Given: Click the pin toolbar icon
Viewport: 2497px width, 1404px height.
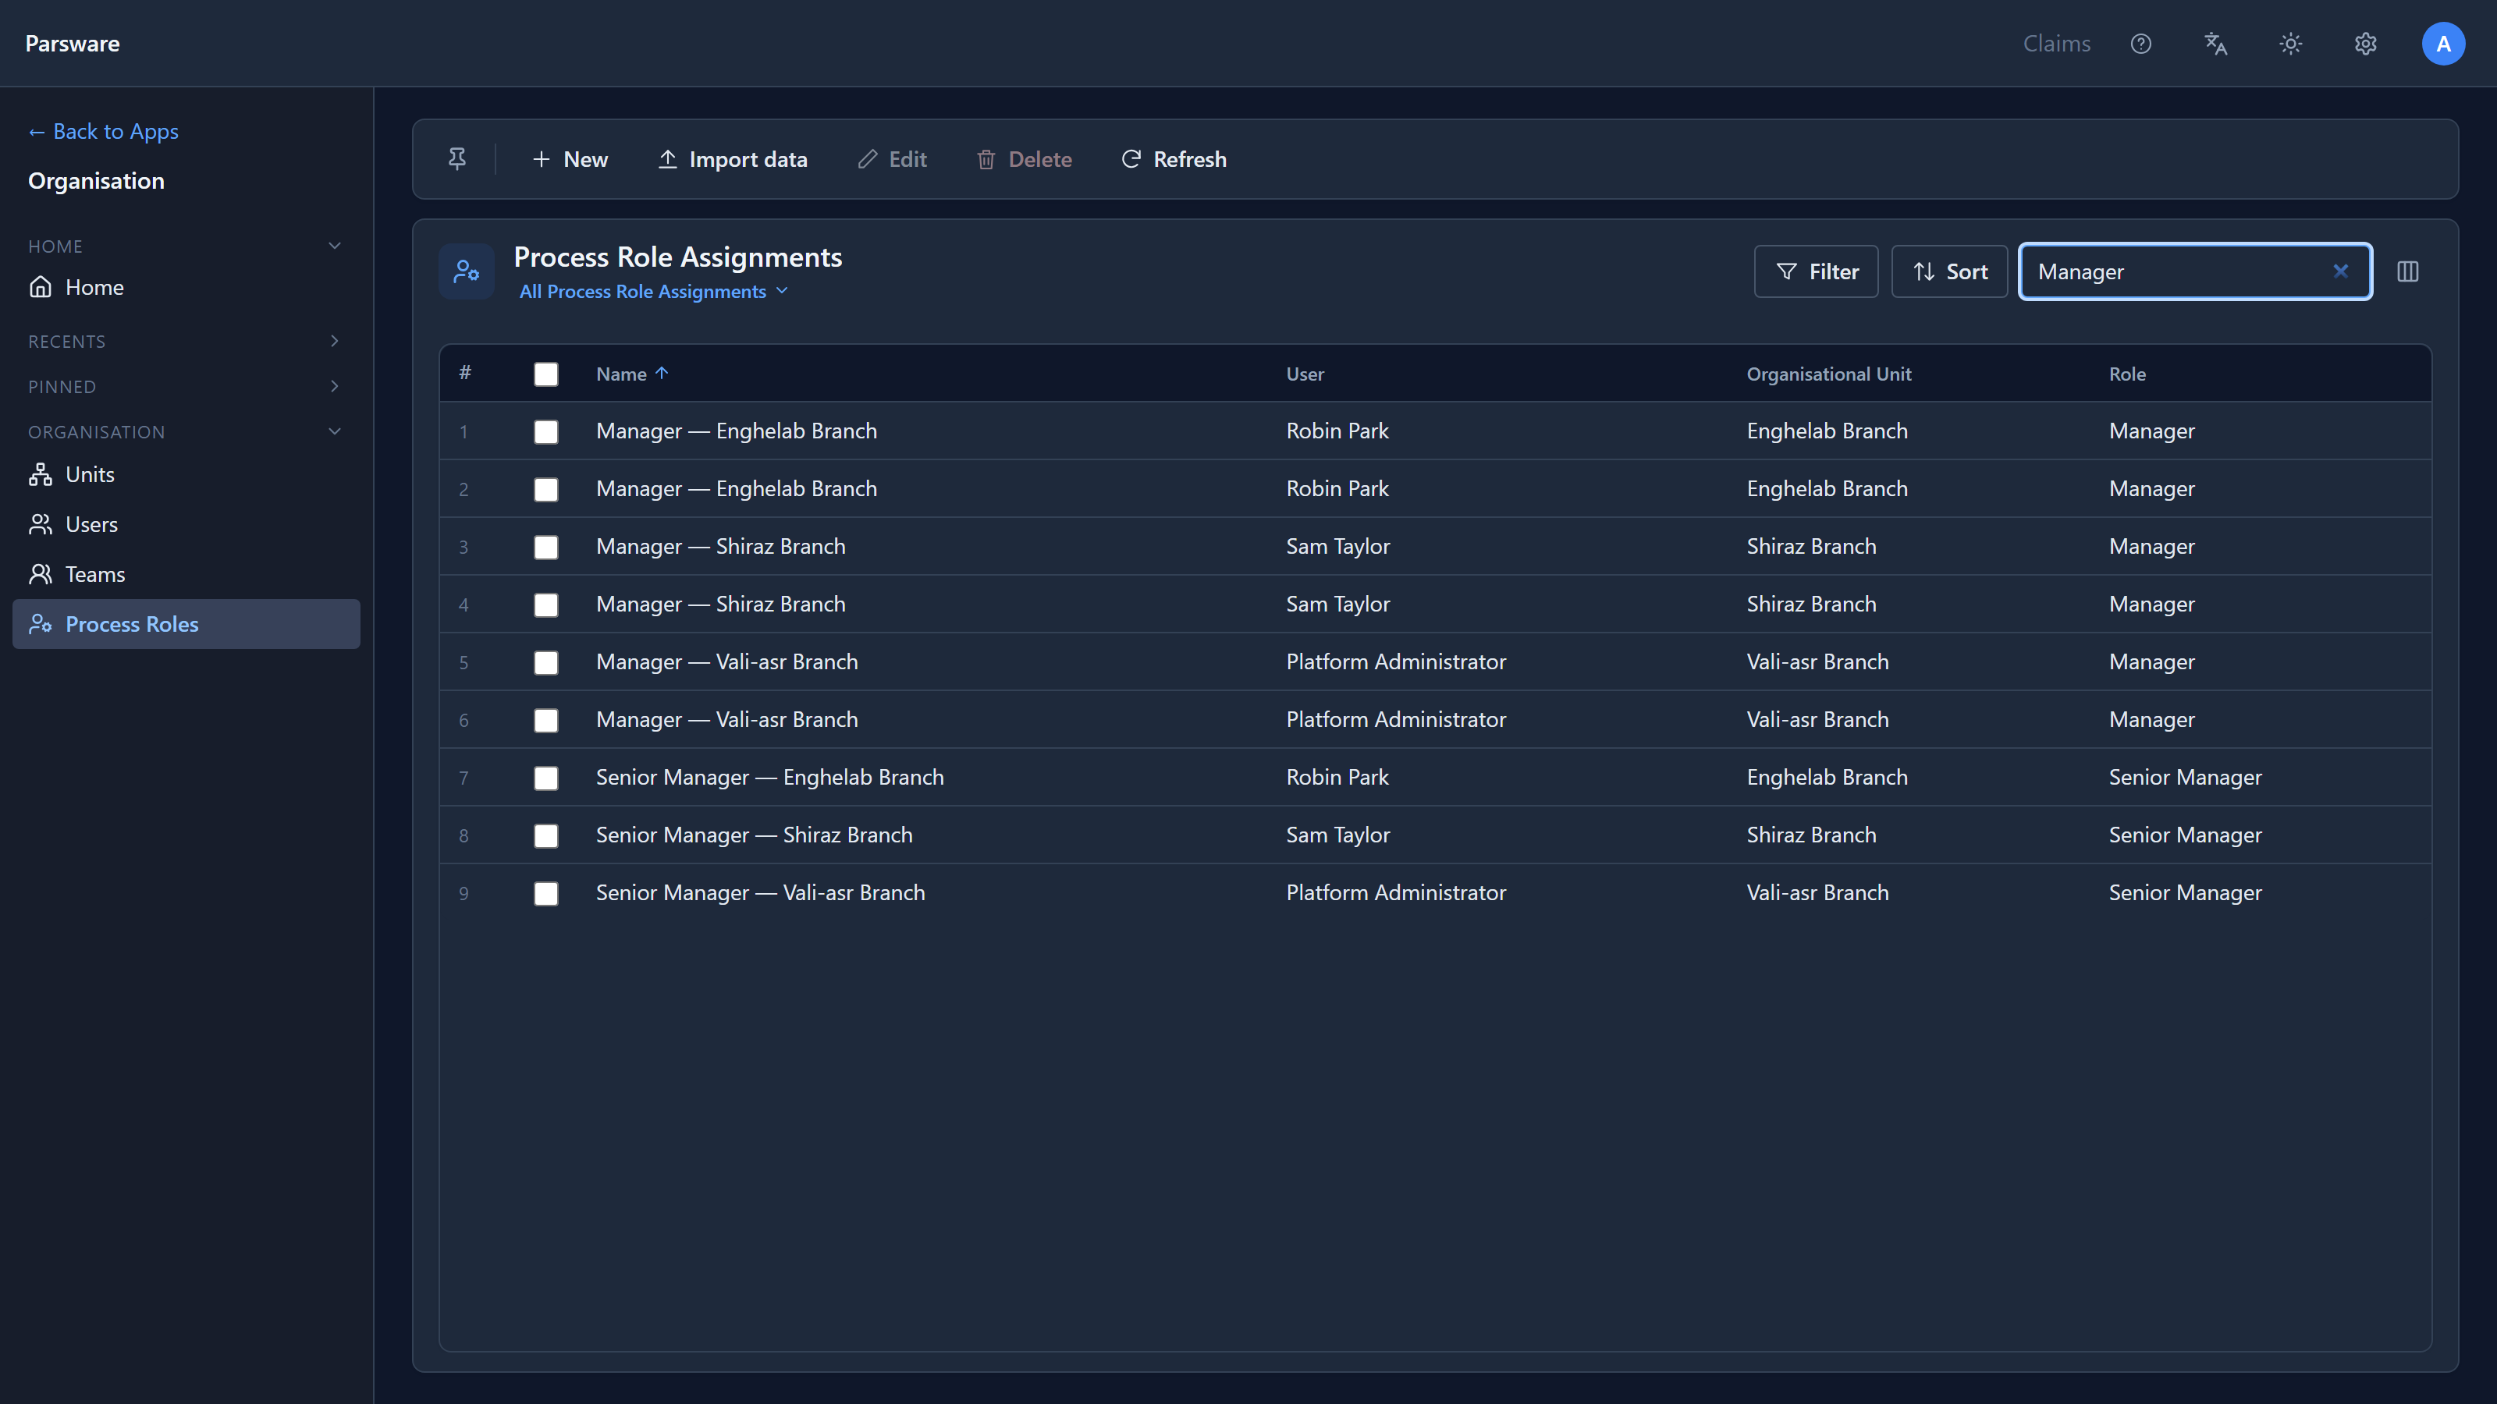Looking at the screenshot, I should click(x=456, y=159).
